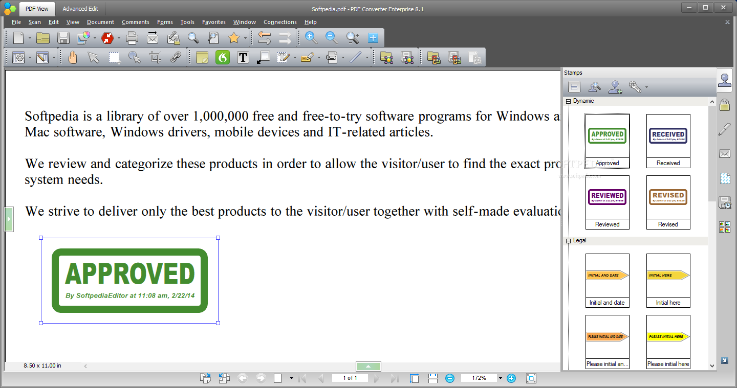Click the blue Zoom Out minus button
The width and height of the screenshot is (737, 388).
coord(450,378)
